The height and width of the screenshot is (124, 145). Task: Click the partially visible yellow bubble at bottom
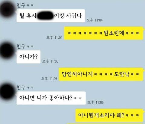(x=105, y=123)
